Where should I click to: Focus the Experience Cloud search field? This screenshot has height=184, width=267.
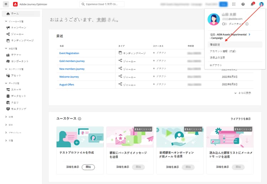point(102,4)
